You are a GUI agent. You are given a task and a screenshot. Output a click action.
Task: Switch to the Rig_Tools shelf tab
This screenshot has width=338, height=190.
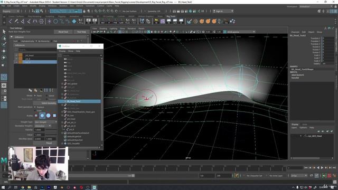coord(171,16)
